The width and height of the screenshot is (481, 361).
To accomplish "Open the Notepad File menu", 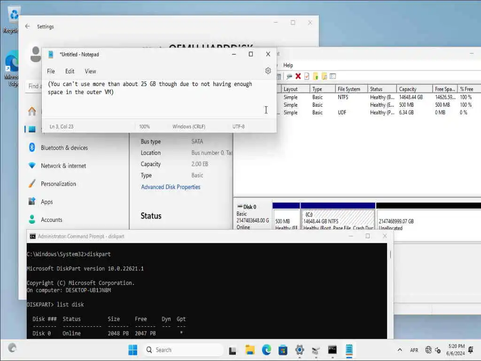I will point(51,71).
